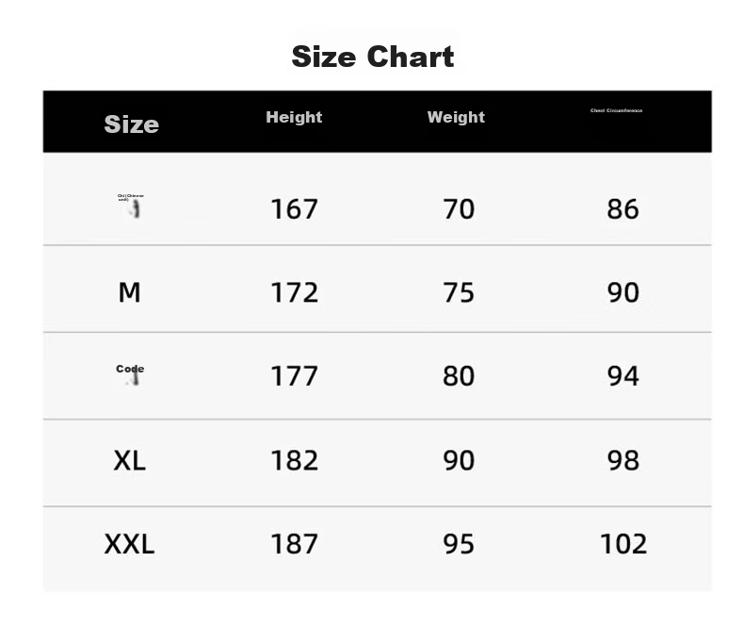Image resolution: width=744 pixels, height=628 pixels.
Task: Click height value 167
Action: (x=294, y=209)
